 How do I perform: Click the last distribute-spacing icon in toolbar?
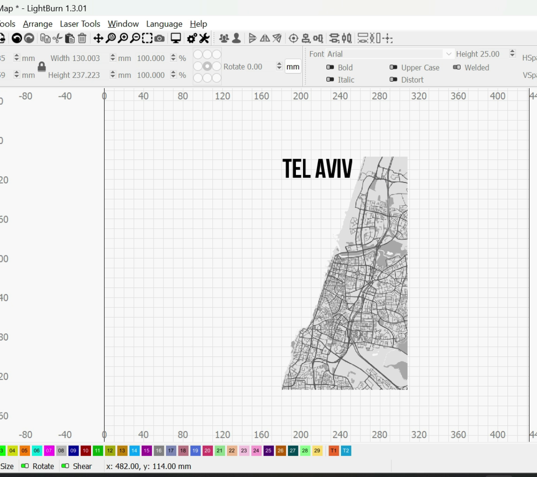tap(387, 38)
